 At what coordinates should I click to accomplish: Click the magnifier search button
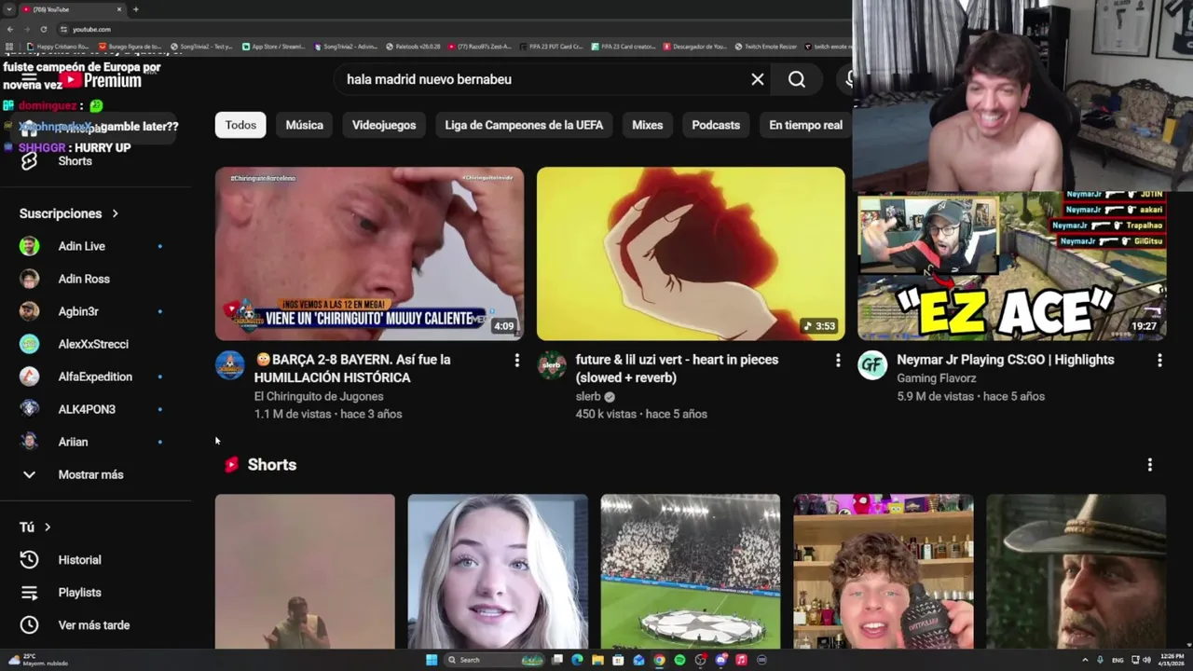797,79
